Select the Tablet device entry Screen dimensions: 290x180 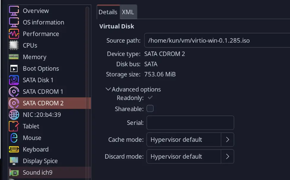click(31, 126)
